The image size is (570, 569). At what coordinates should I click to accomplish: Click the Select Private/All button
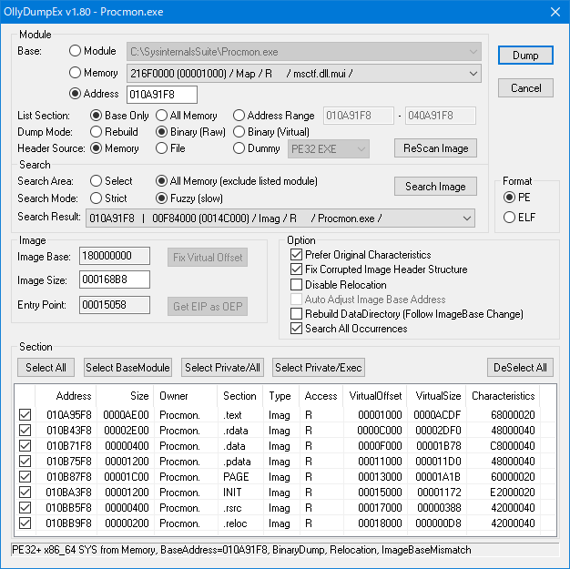[x=222, y=368]
